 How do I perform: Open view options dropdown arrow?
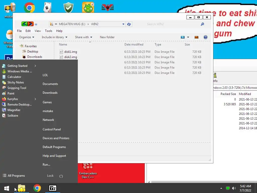pos(188,37)
